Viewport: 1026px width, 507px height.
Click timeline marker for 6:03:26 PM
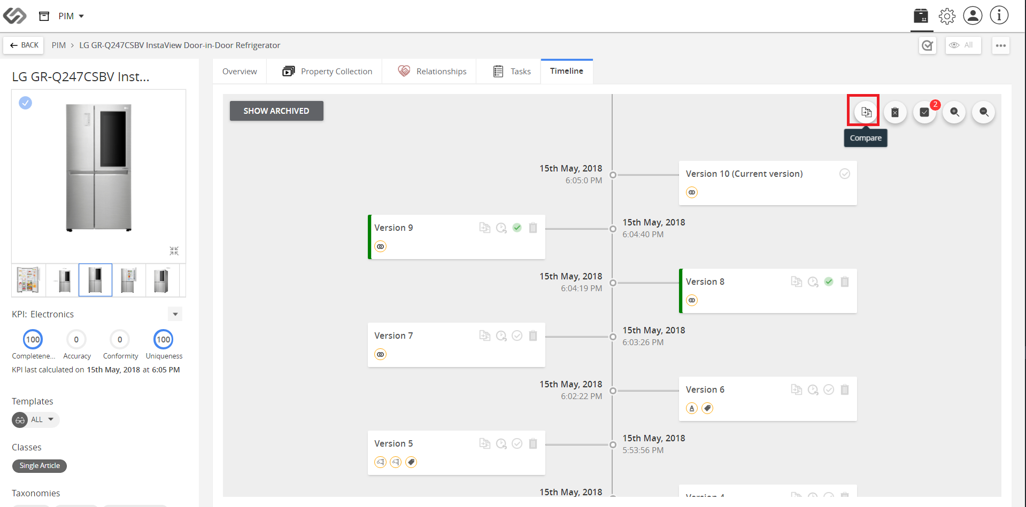click(613, 337)
